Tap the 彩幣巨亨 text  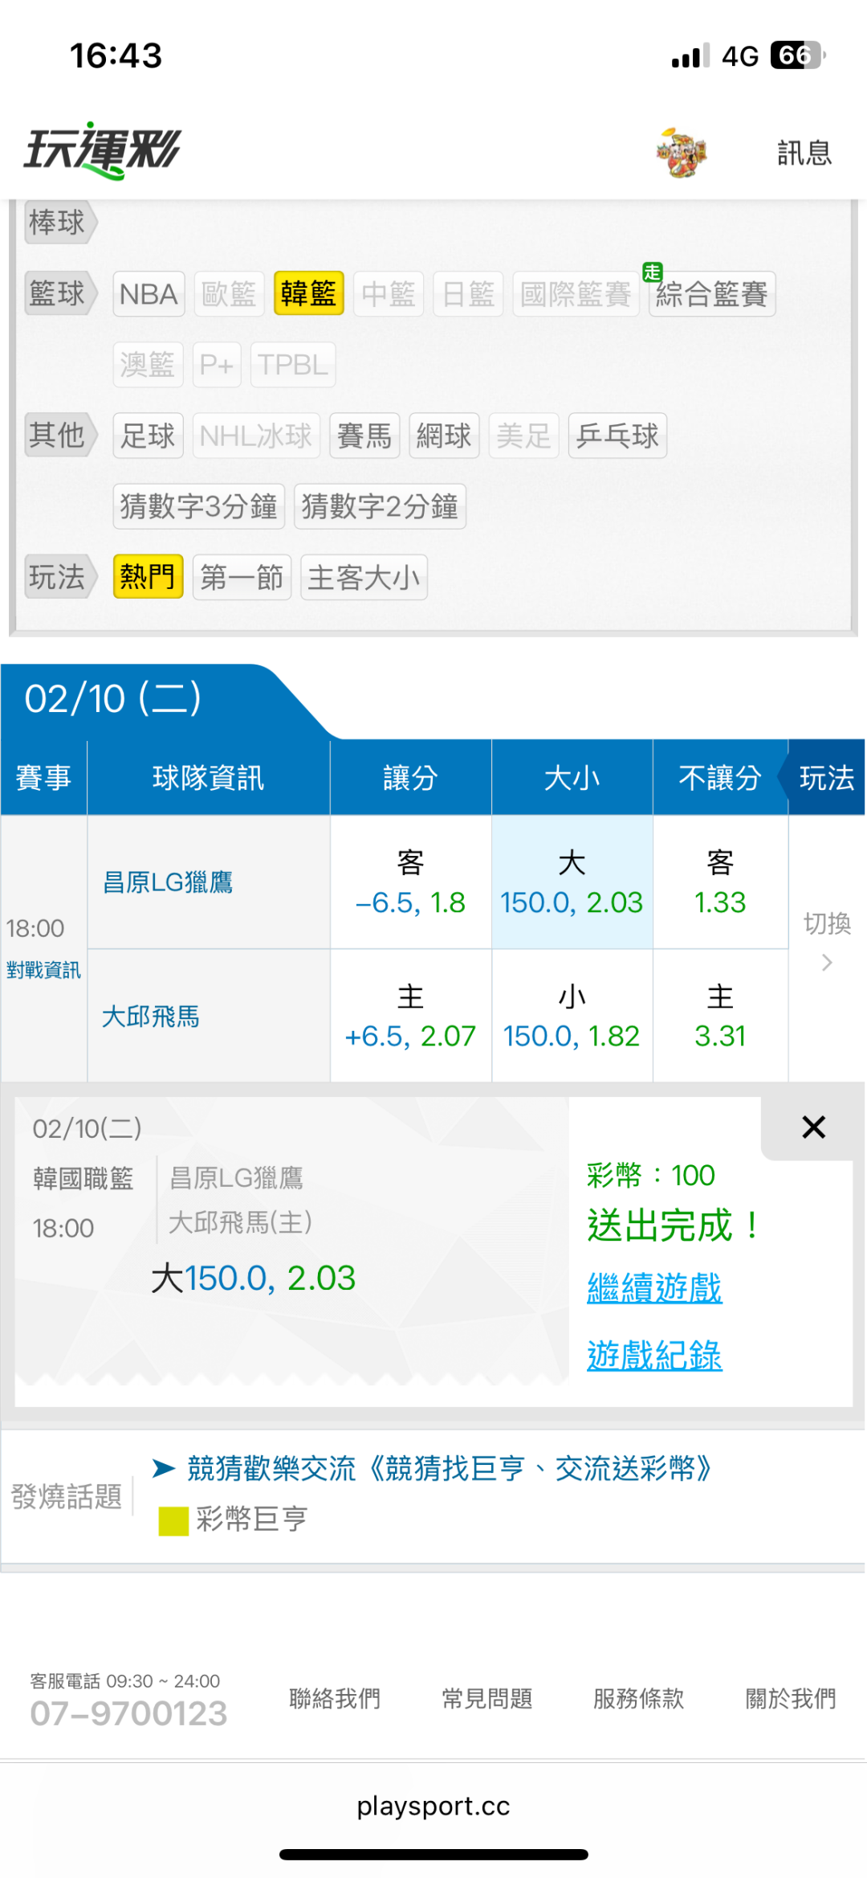click(x=251, y=1520)
